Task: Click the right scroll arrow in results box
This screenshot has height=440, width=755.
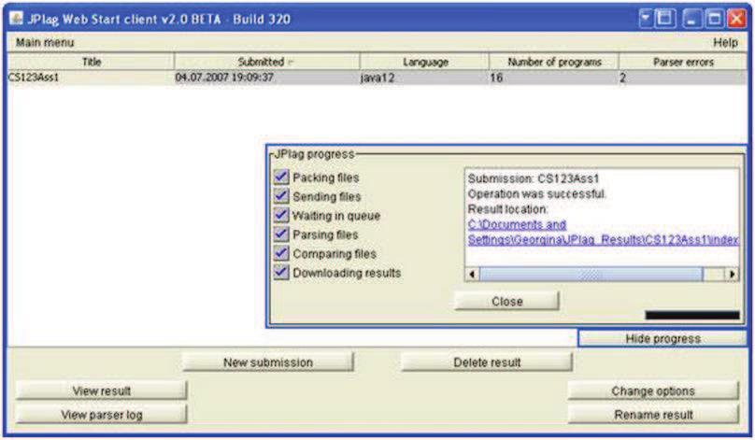Action: tap(732, 274)
